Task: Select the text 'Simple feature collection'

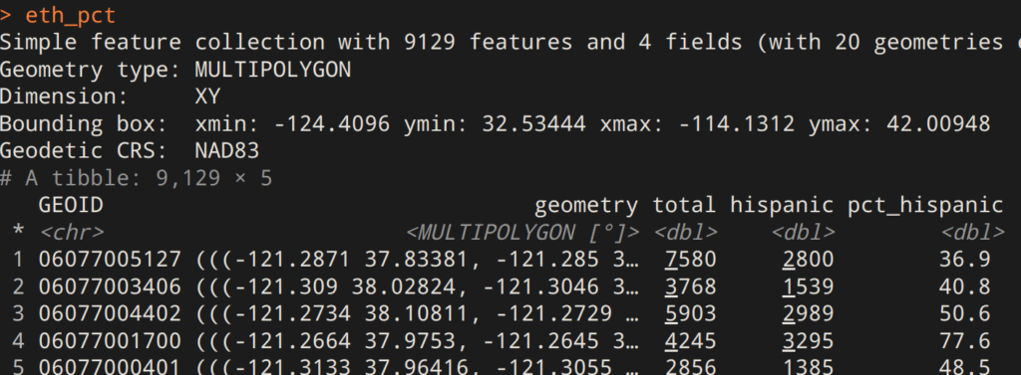Action: [163, 42]
